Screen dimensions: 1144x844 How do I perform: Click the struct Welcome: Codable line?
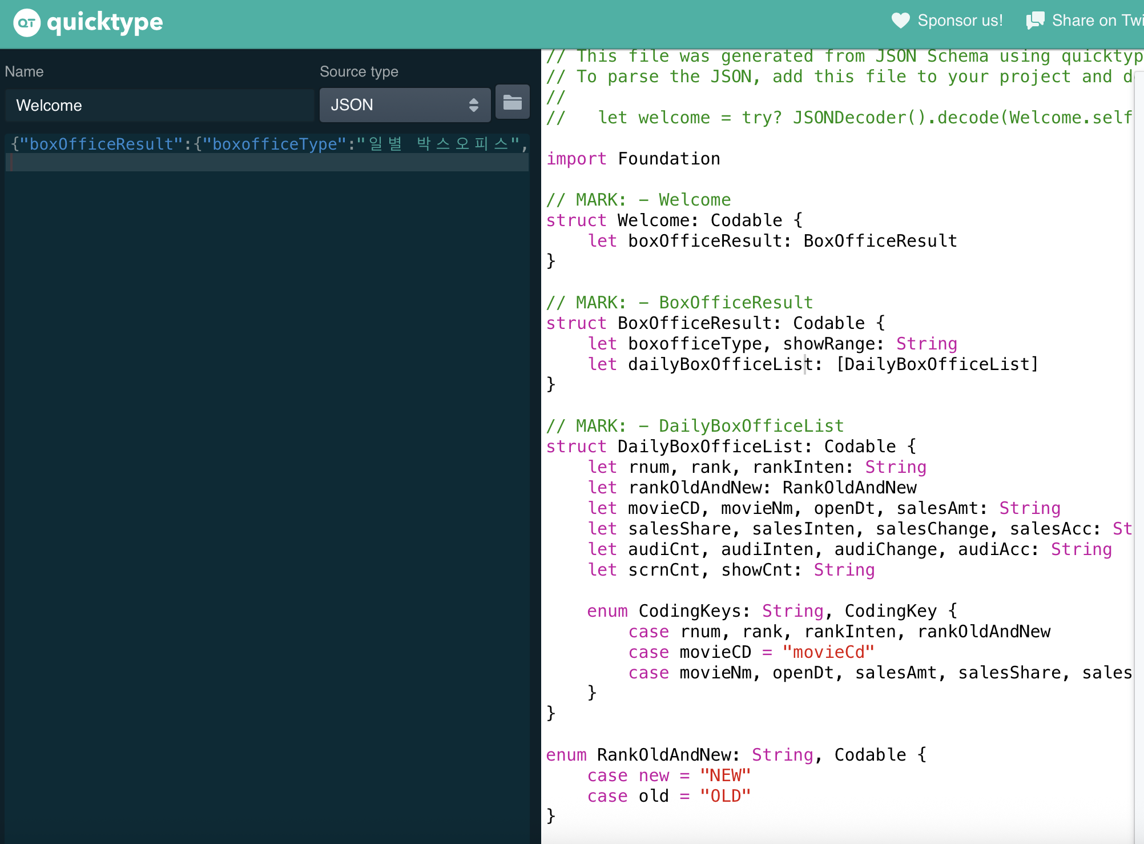[x=674, y=220]
